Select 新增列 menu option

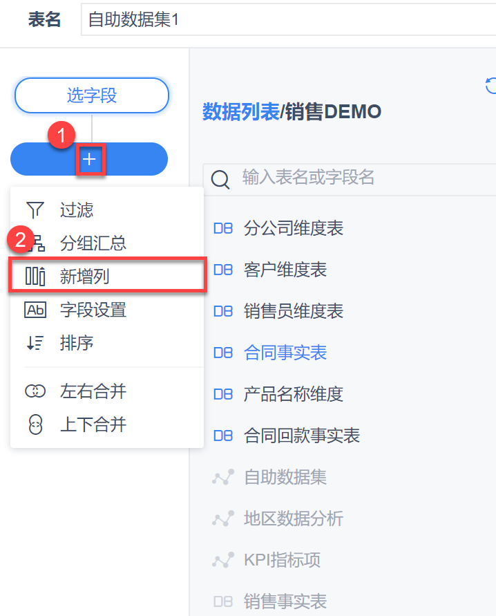tap(84, 275)
